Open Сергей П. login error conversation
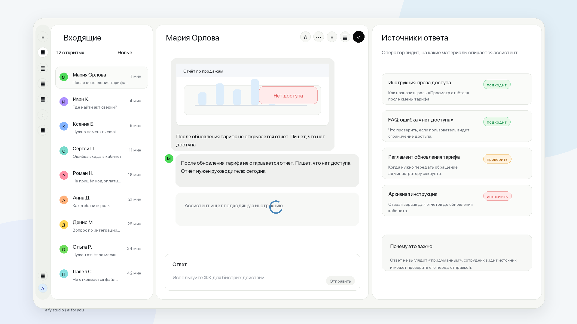Screen dimensions: 577x324 point(102,152)
